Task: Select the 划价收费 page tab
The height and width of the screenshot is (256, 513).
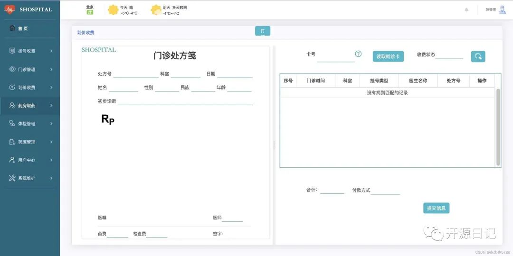Action: coord(85,33)
